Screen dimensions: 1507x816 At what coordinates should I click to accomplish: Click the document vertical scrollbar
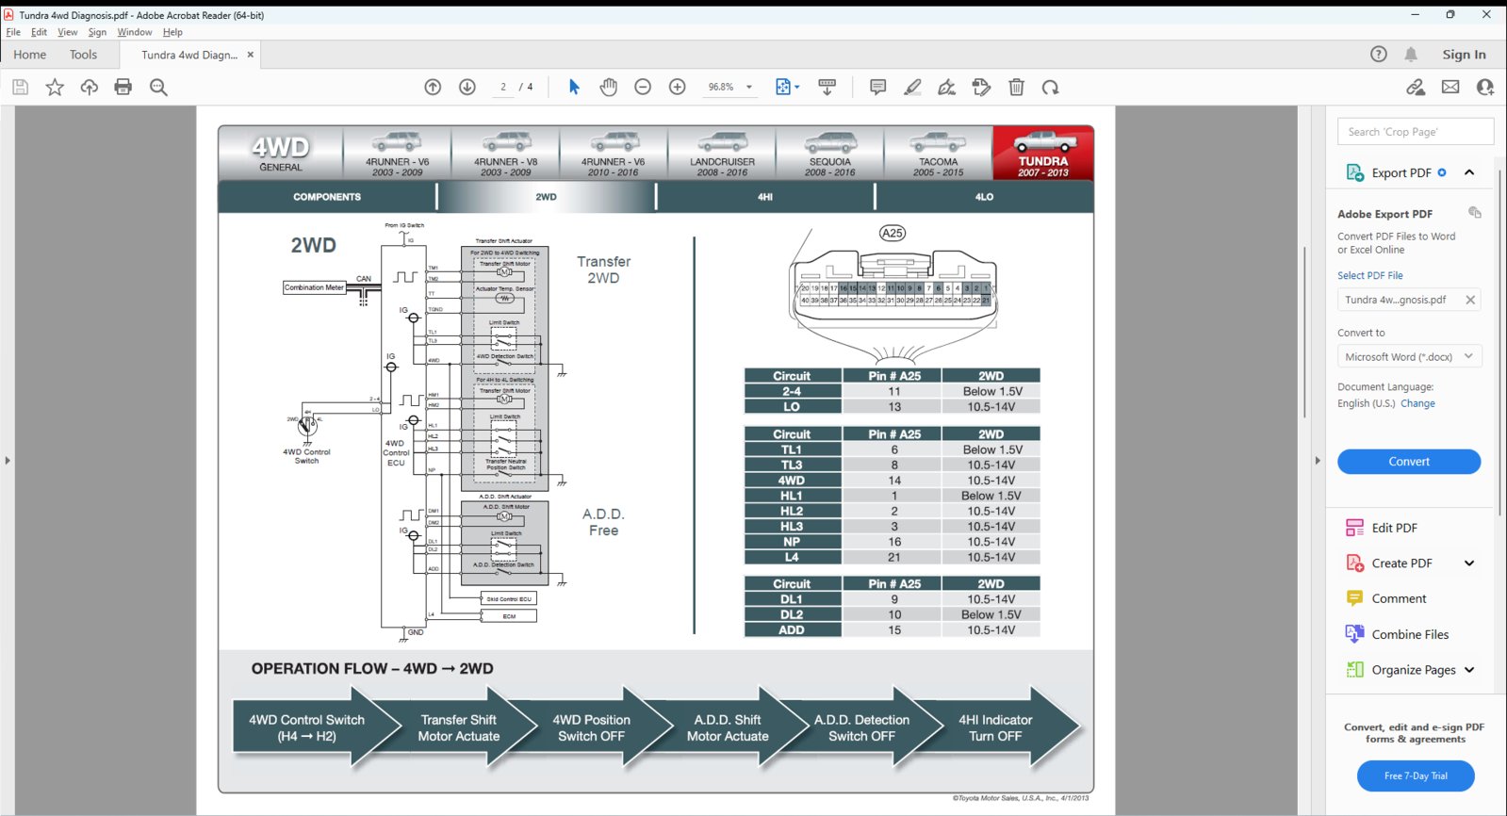(1304, 332)
